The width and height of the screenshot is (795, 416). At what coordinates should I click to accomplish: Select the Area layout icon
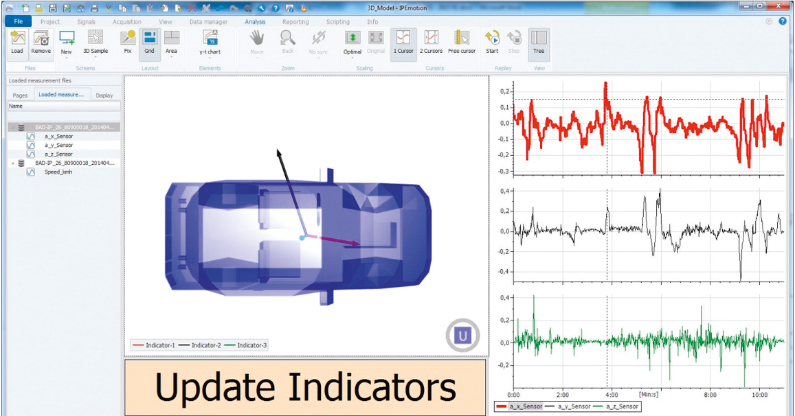pyautogui.click(x=171, y=41)
